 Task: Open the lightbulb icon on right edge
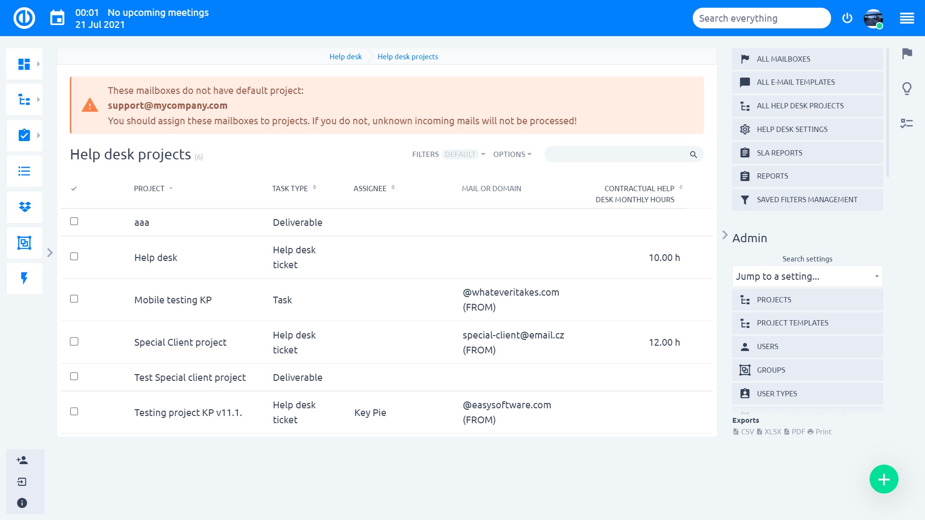(x=907, y=89)
